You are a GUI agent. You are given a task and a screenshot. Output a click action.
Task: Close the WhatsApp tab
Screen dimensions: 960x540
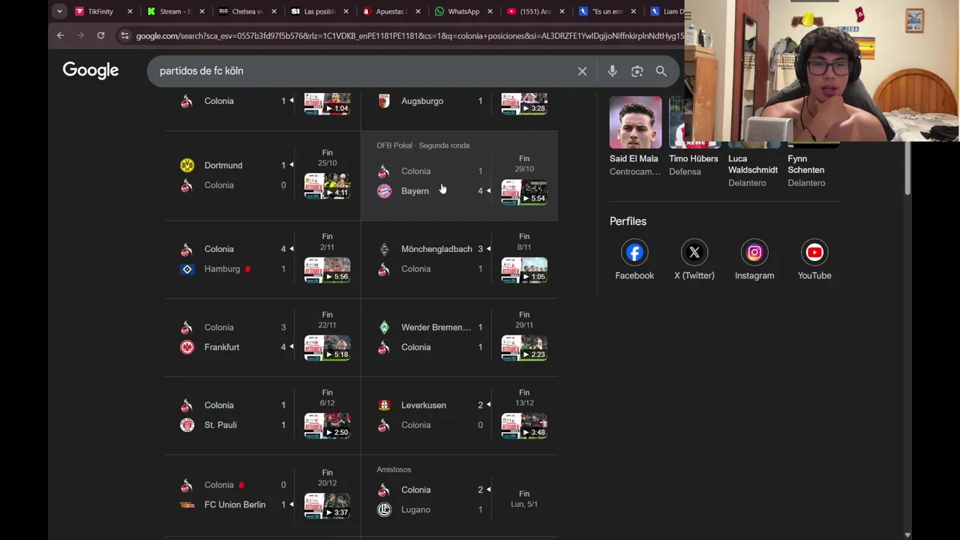pyautogui.click(x=490, y=11)
